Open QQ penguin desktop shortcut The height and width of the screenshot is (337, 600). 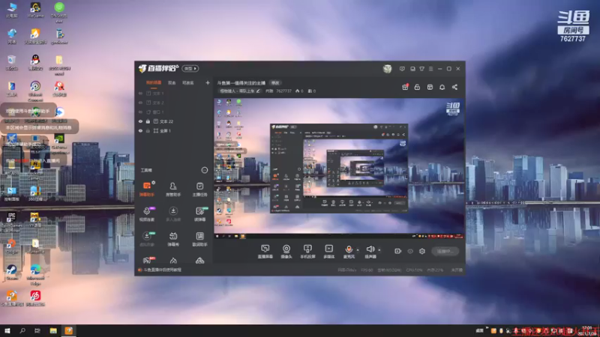pos(35,62)
